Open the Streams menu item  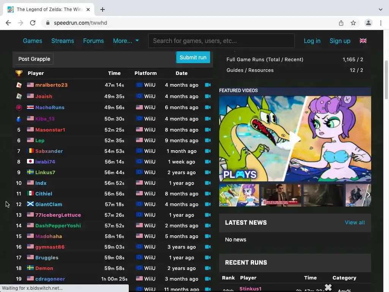63,41
